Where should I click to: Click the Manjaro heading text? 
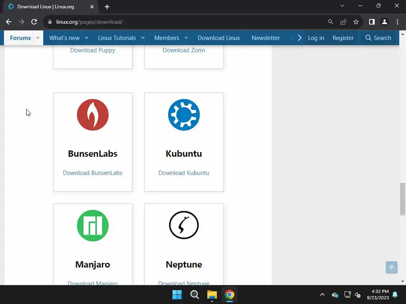coord(93,264)
